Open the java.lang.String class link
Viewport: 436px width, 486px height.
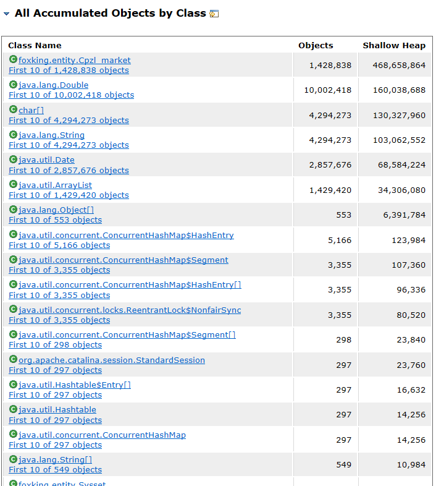point(51,135)
